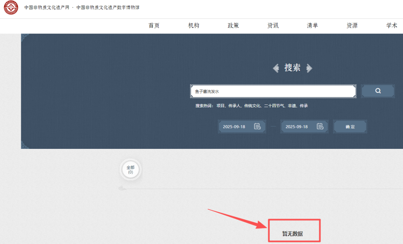The width and height of the screenshot is (403, 244).
Task: Open the start date calendar icon
Action: [257, 126]
